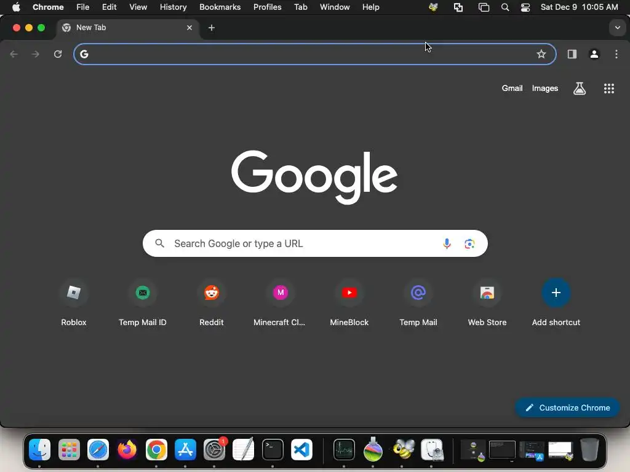
Task: Open Disk Utility from the dock
Action: [x=432, y=449]
